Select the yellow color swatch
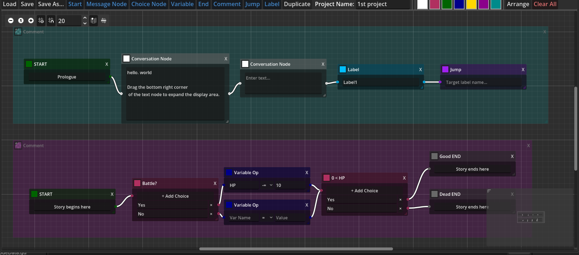The width and height of the screenshot is (579, 255). [x=471, y=4]
